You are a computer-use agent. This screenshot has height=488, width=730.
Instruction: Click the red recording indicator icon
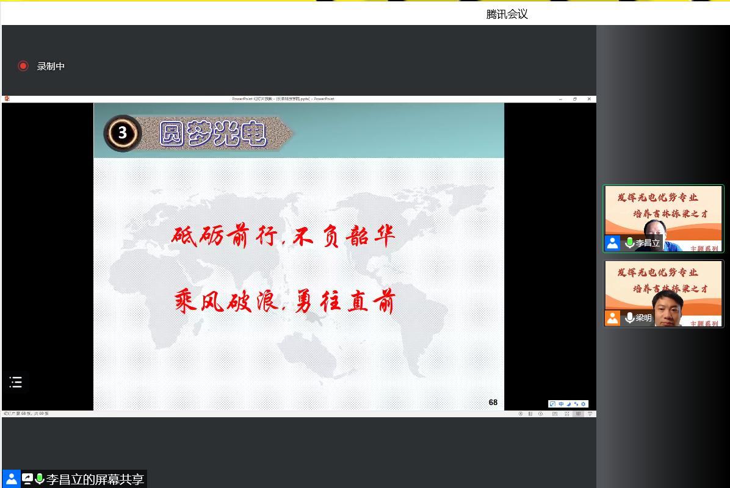click(23, 66)
